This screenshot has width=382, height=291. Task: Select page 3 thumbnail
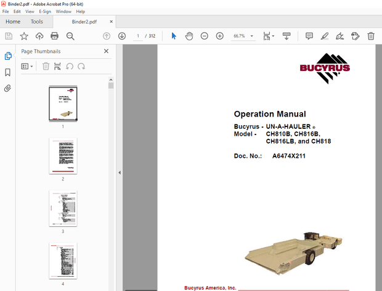63,208
